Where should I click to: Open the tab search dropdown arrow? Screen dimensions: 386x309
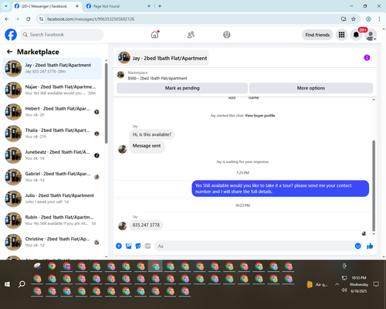(6, 6)
